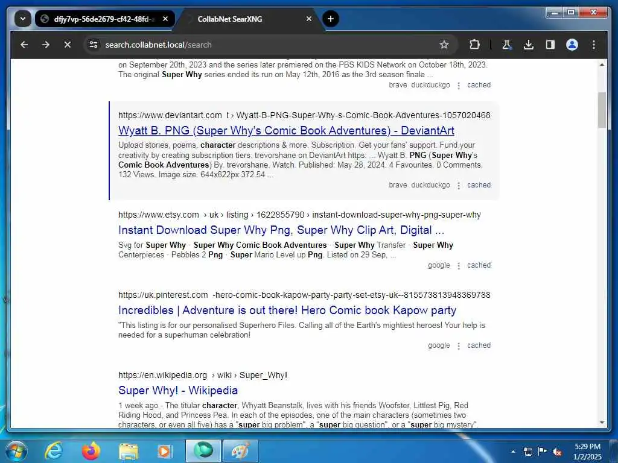Open cached link for top PBS KIDS result
The width and height of the screenshot is (618, 463).
479,85
